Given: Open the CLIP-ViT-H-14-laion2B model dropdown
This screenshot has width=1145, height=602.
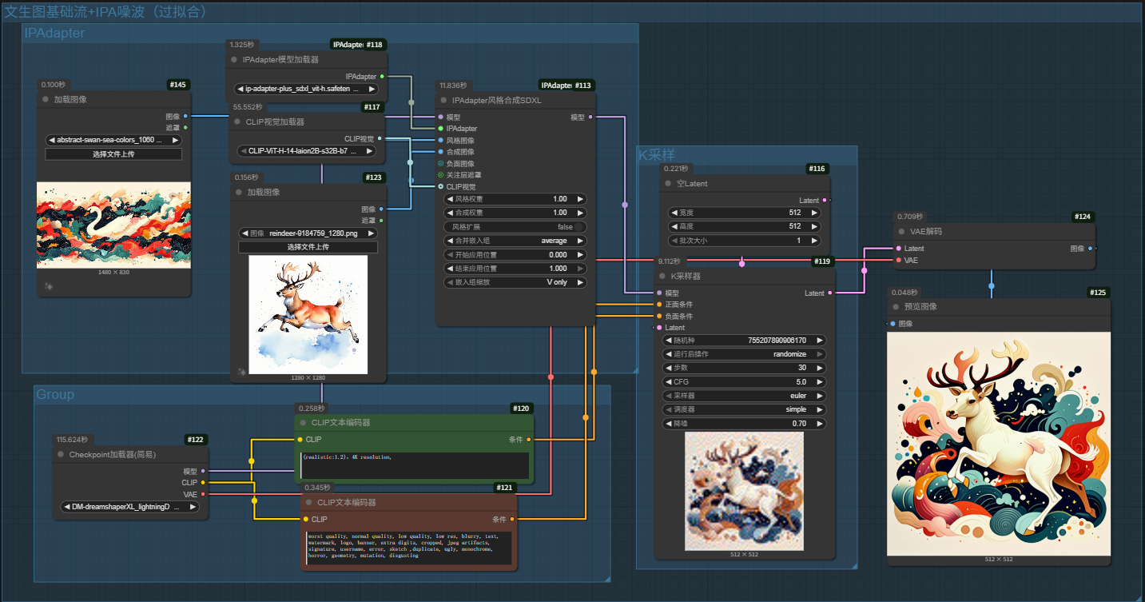Looking at the screenshot, I should (307, 150).
